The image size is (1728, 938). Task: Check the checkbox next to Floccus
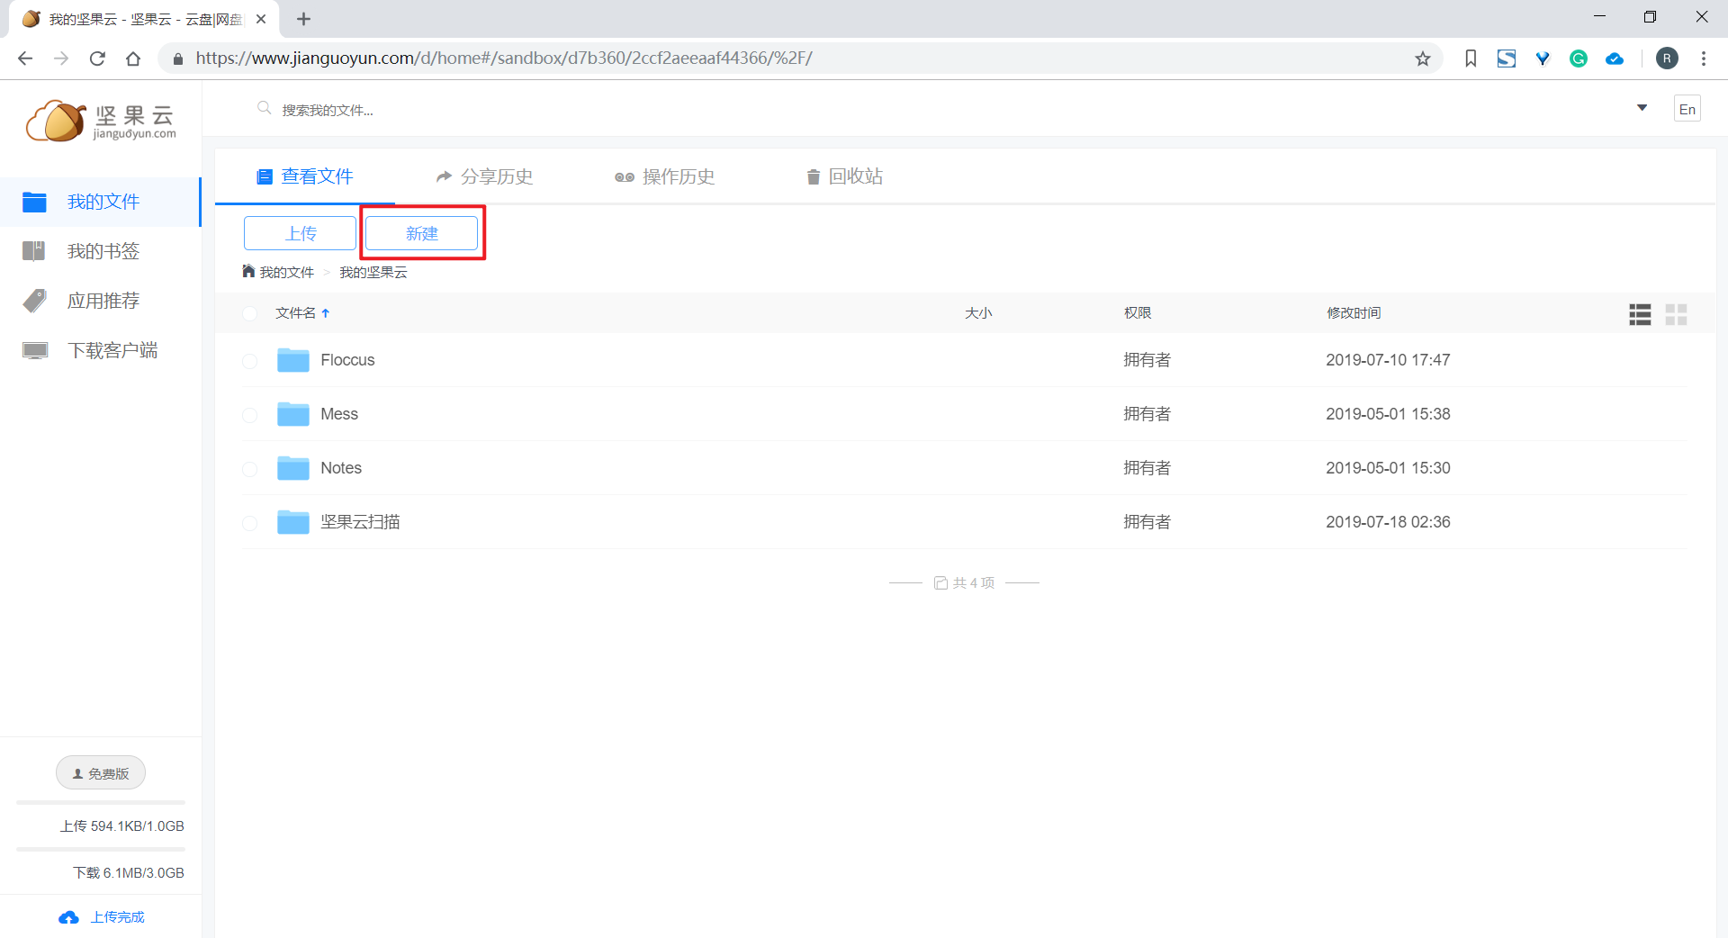point(249,362)
